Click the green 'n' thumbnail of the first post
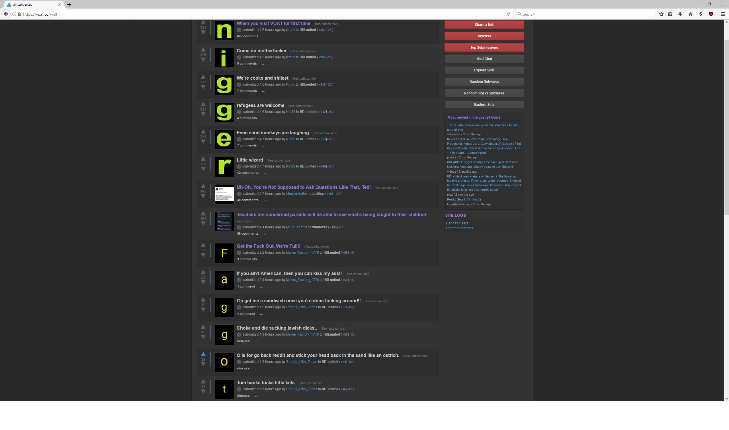This screenshot has width=729, height=430. (224, 30)
